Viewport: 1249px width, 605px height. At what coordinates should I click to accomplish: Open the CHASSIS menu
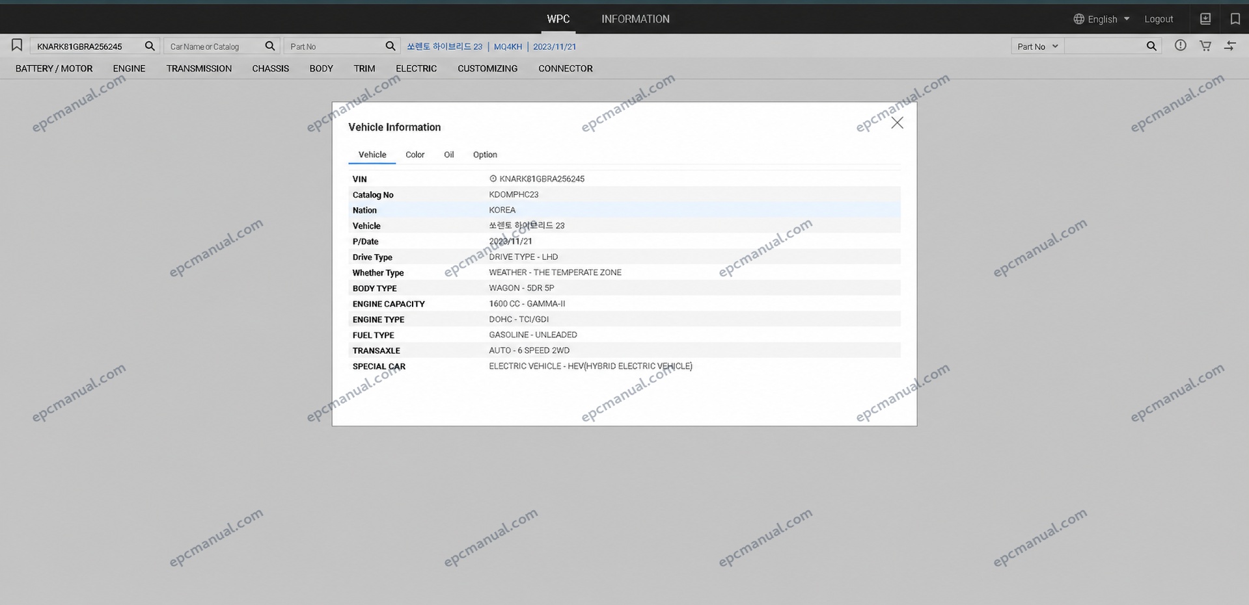(270, 68)
